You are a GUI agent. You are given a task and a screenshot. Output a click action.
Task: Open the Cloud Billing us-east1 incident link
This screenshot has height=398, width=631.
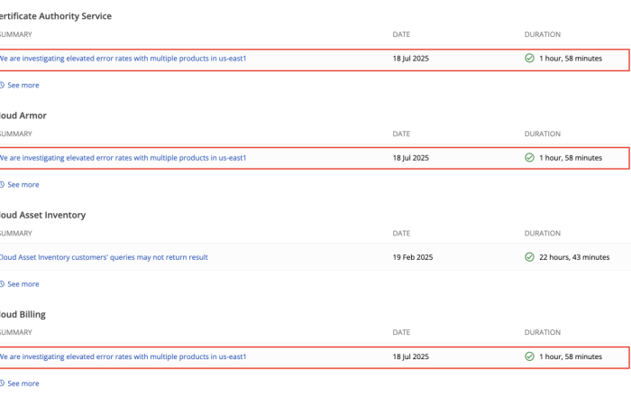[x=123, y=356]
